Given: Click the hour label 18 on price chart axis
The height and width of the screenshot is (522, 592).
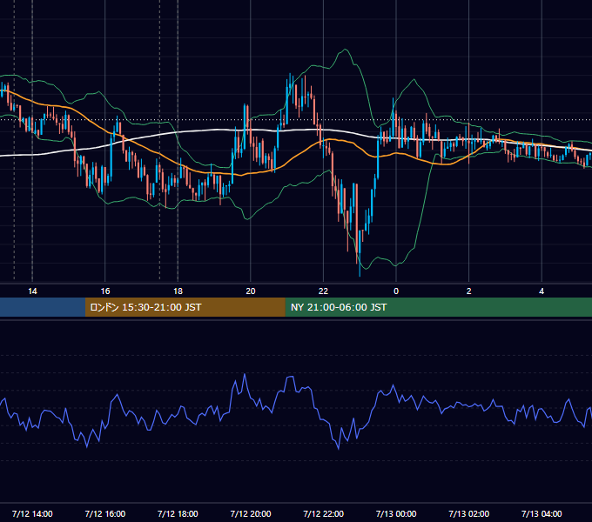Looking at the screenshot, I should click(178, 291).
